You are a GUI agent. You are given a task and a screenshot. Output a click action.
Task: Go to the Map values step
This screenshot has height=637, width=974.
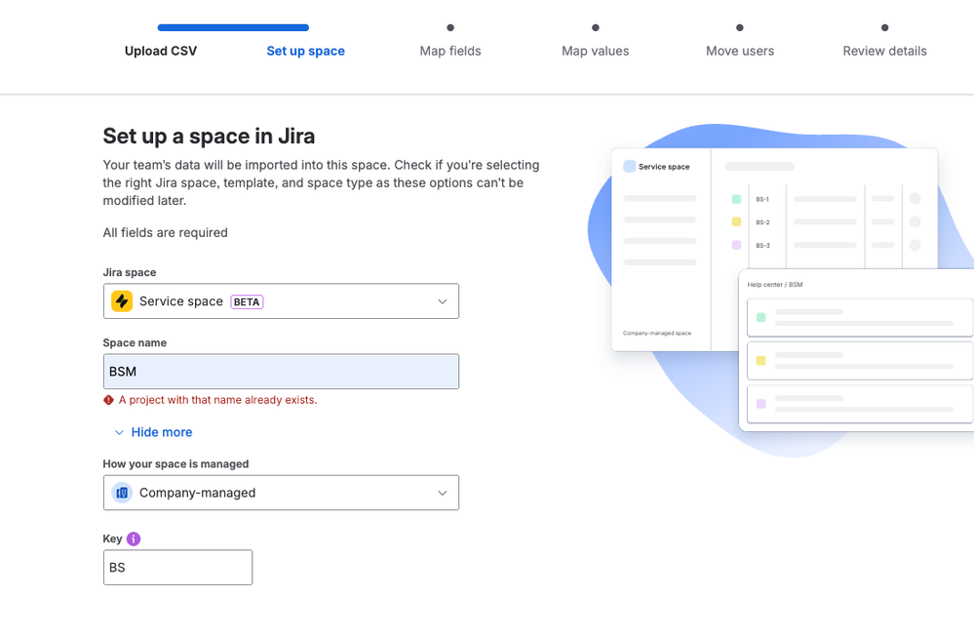point(595,51)
